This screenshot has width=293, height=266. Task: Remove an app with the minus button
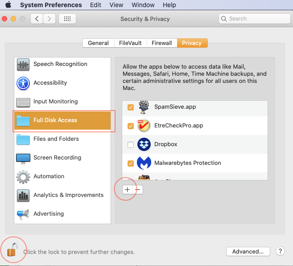click(x=138, y=190)
